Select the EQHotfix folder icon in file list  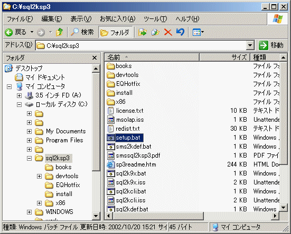(111, 84)
